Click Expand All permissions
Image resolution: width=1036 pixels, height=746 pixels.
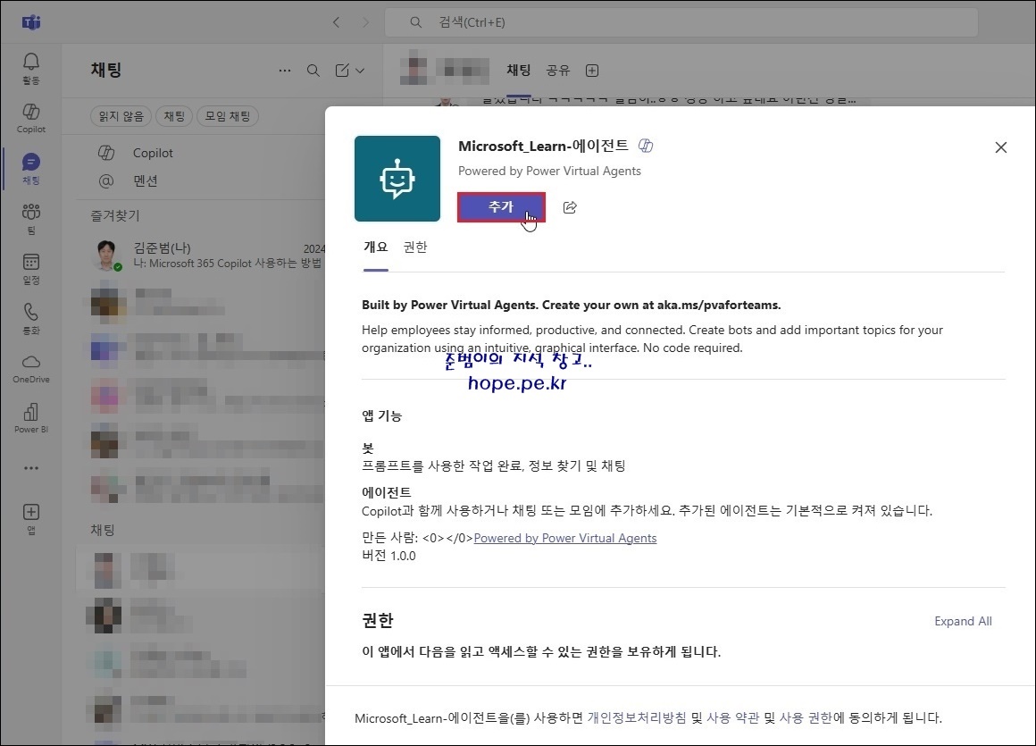(x=963, y=621)
